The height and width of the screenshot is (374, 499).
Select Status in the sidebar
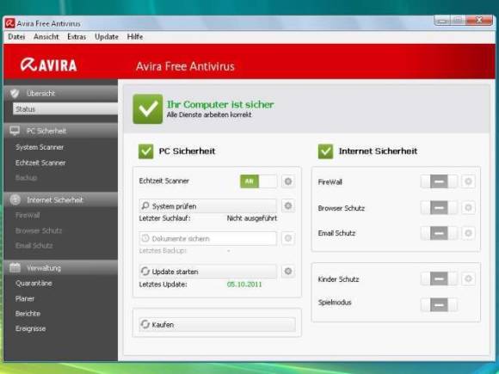pos(65,109)
